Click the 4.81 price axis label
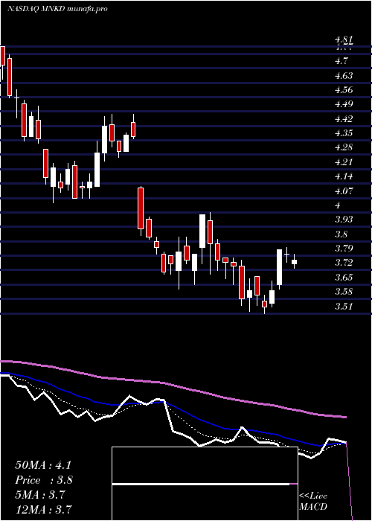The width and height of the screenshot is (372, 521). 344,40
